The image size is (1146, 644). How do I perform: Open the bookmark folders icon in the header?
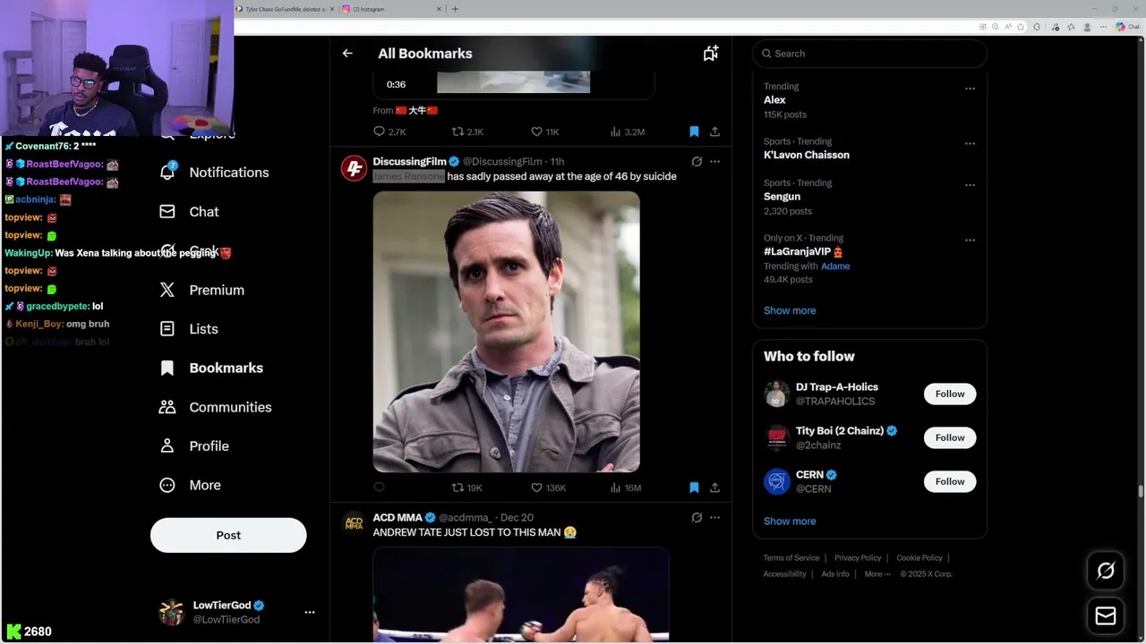click(711, 54)
